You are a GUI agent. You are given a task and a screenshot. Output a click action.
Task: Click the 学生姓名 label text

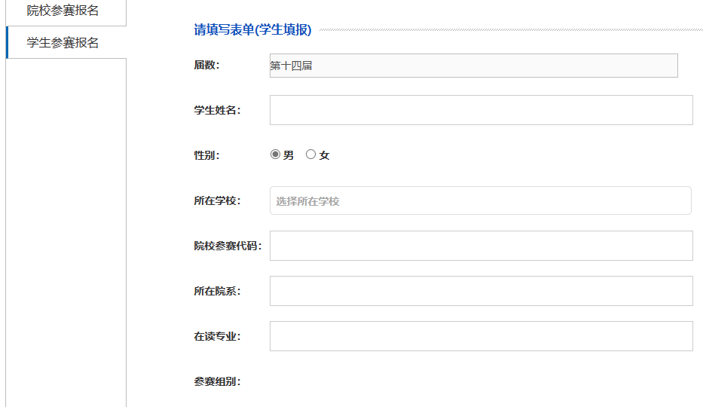coord(217,110)
